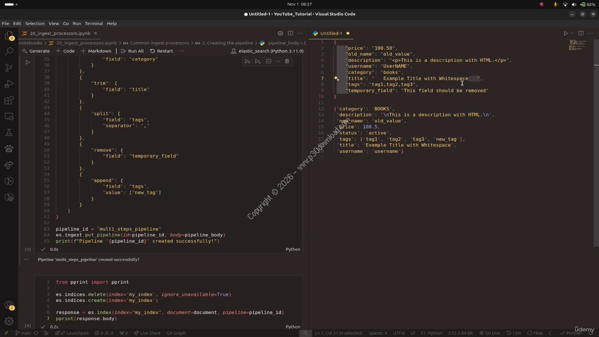
Task: Run the cell using the play icon
Action: 28,62
